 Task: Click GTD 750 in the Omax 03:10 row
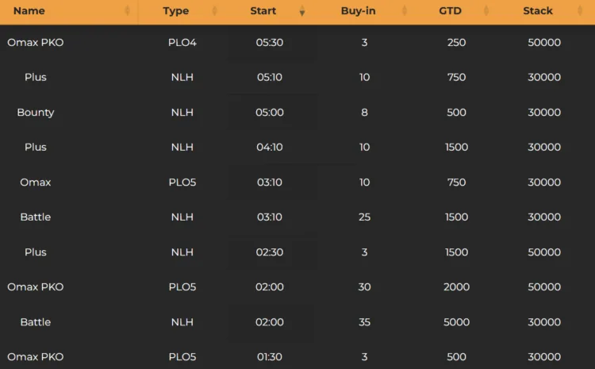pos(456,183)
